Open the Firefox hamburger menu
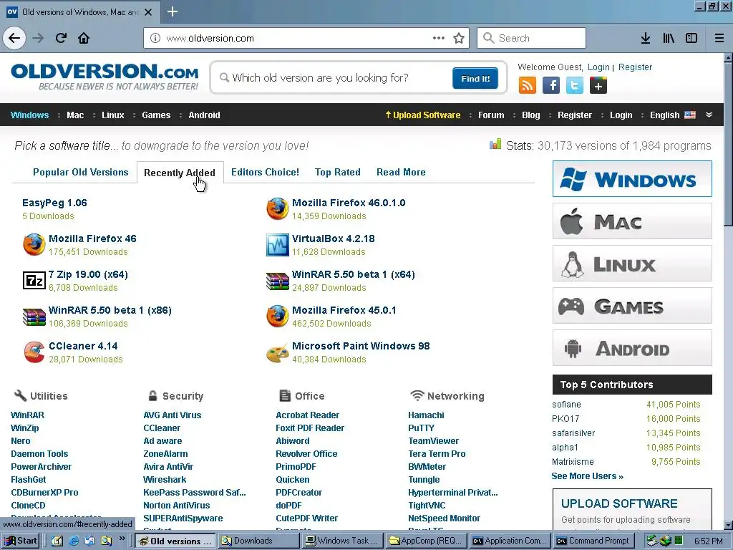Image resolution: width=733 pixels, height=550 pixels. [719, 38]
